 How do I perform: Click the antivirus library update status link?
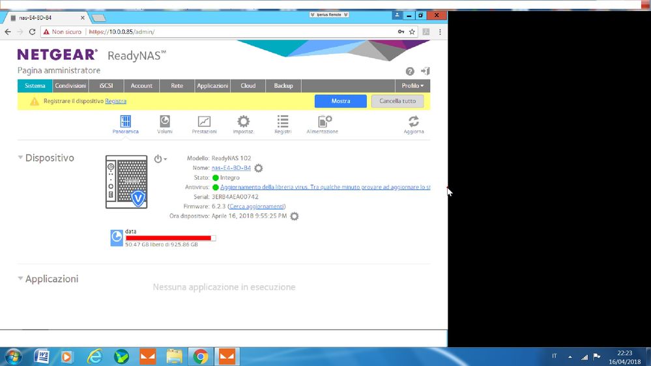pyautogui.click(x=325, y=187)
